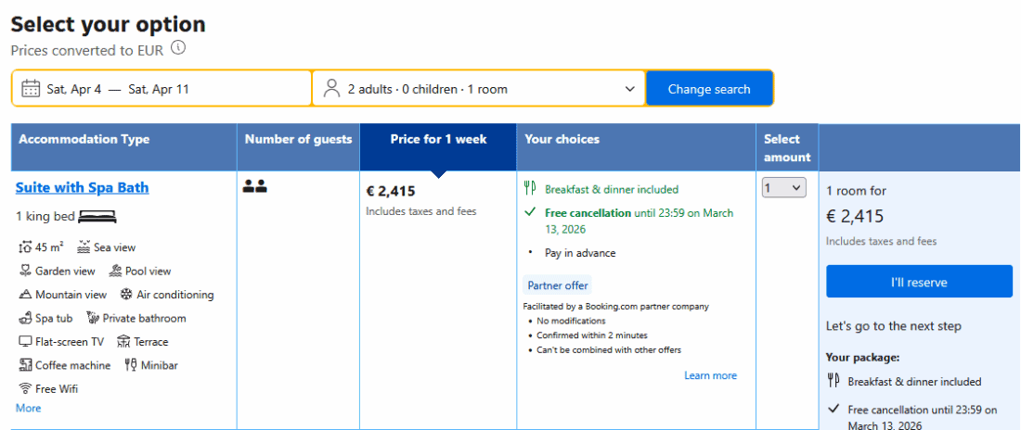This screenshot has width=1021, height=430.
Task: Click the two-guests occupancy icon
Action: [254, 187]
